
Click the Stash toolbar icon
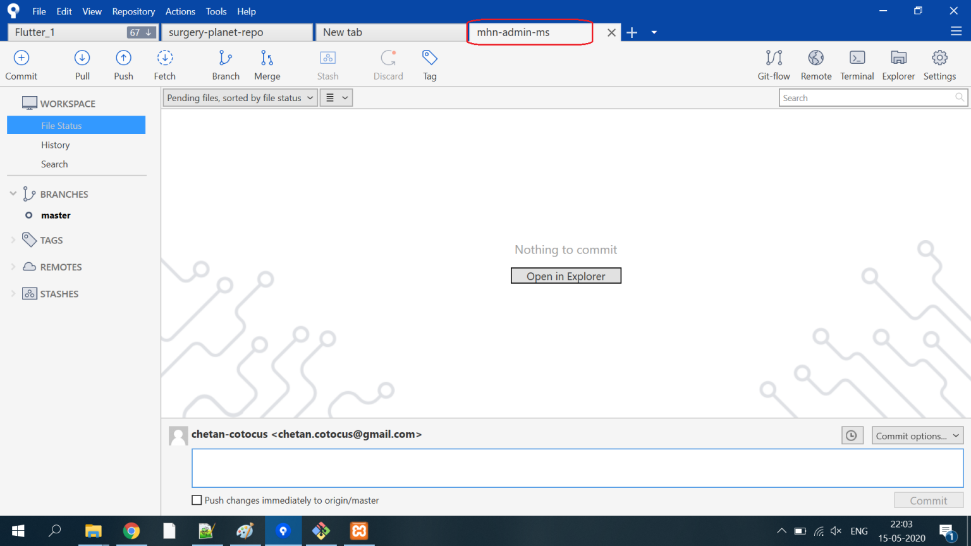click(x=327, y=58)
